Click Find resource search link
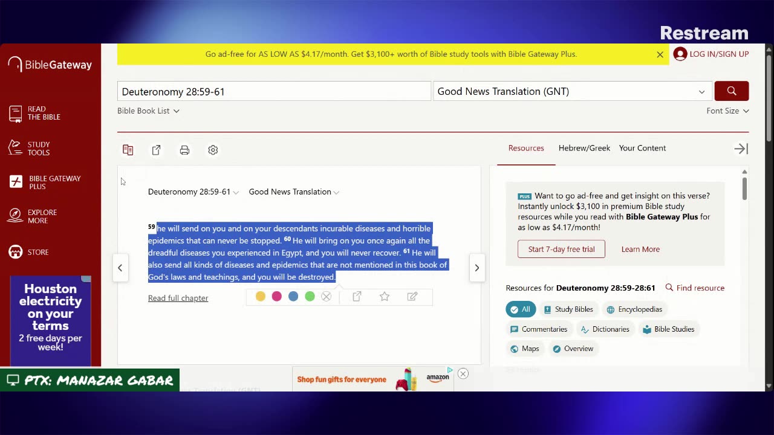 (695, 288)
